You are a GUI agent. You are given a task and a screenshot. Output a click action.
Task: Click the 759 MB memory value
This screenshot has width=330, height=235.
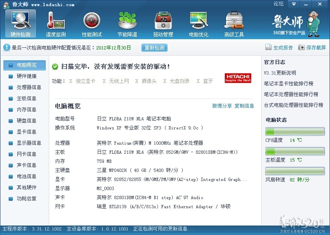[104, 161]
